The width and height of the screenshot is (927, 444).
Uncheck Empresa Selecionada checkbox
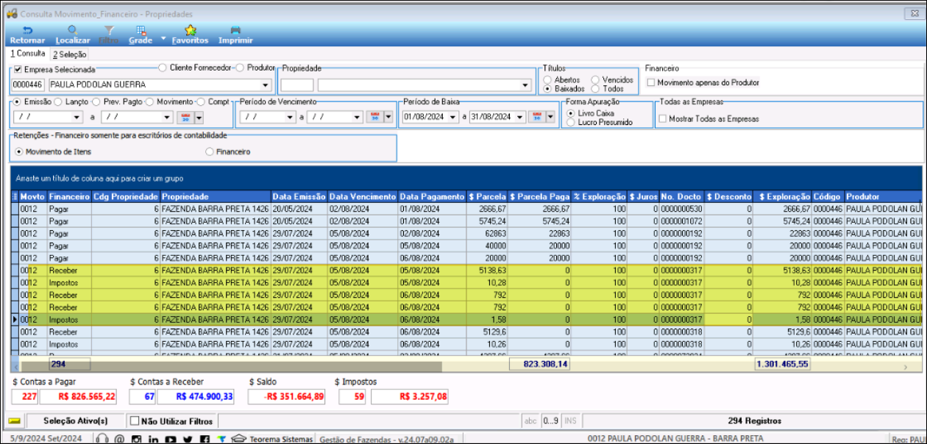(18, 69)
